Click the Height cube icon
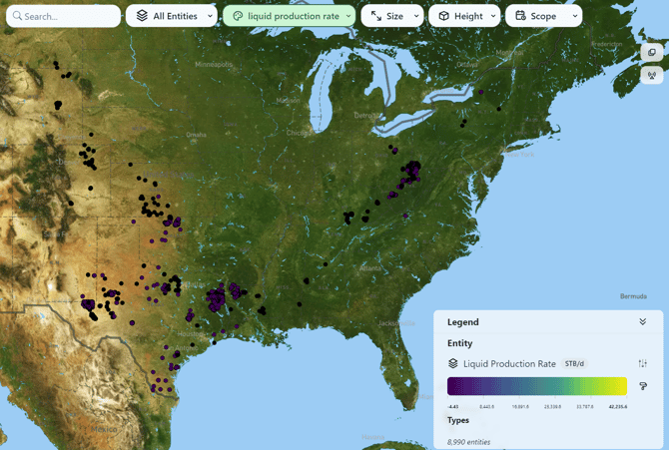This screenshot has height=450, width=669. pyautogui.click(x=444, y=16)
